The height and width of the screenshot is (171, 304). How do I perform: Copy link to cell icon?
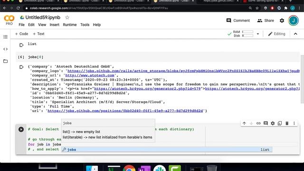click(258, 123)
